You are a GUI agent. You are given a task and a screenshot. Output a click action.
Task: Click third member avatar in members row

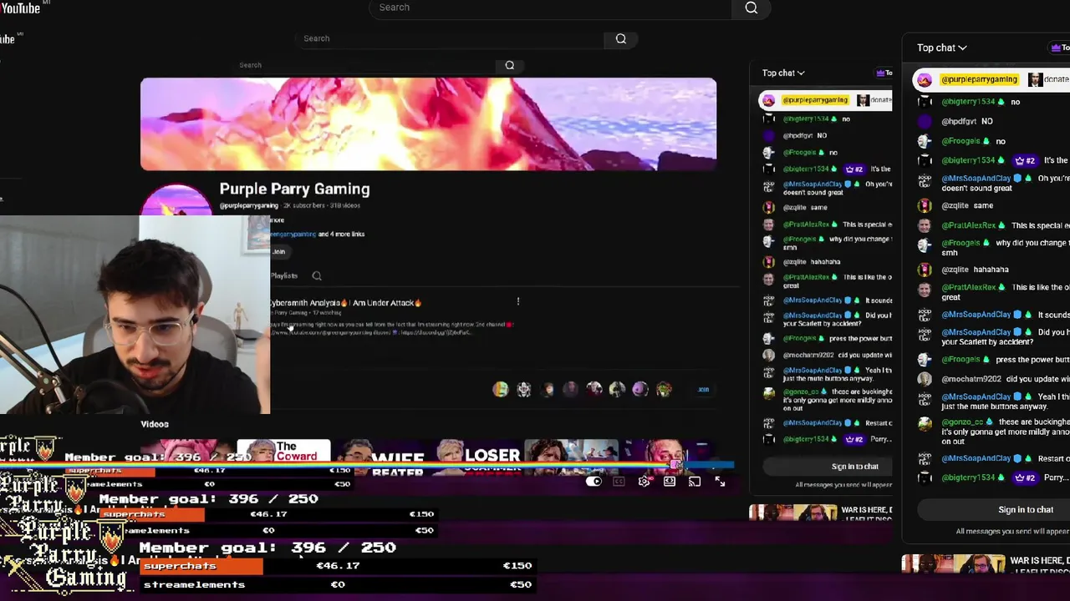[x=547, y=389]
